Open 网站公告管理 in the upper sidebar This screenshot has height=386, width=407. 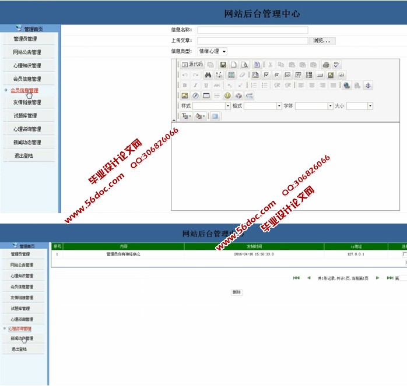click(x=27, y=52)
